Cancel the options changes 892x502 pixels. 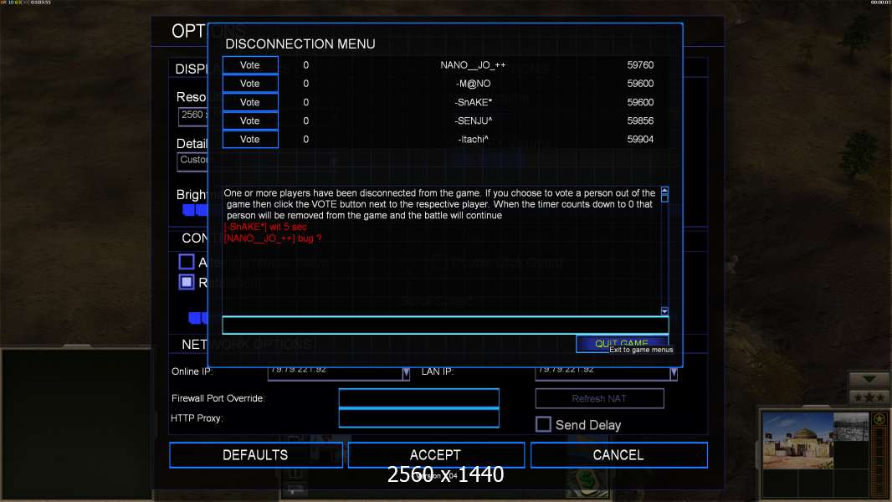tap(618, 455)
